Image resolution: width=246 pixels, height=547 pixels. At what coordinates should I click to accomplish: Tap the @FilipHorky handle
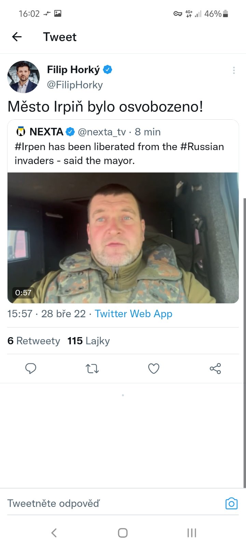tap(75, 85)
